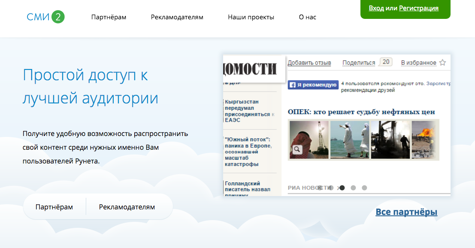Click the Ведомости newspaper logo

point(250,68)
